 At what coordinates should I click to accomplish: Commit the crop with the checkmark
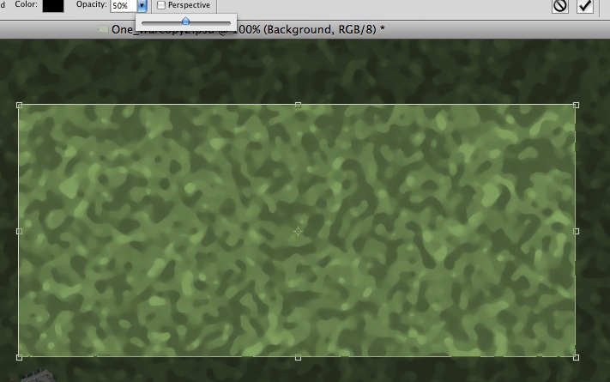pyautogui.click(x=585, y=6)
